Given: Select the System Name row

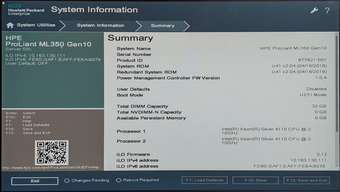Looking at the screenshot, I should pyautogui.click(x=222, y=49).
